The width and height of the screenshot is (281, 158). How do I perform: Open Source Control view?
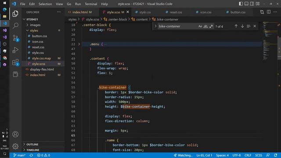(x=15, y=38)
